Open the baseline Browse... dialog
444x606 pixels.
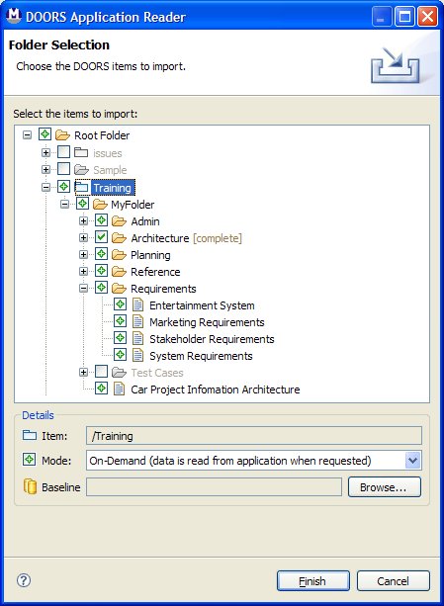coord(384,487)
